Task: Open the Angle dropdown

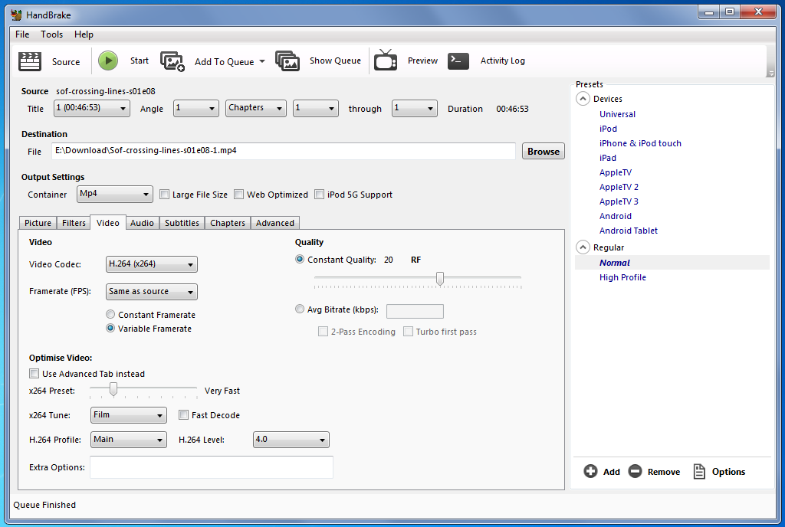Action: pyautogui.click(x=195, y=108)
